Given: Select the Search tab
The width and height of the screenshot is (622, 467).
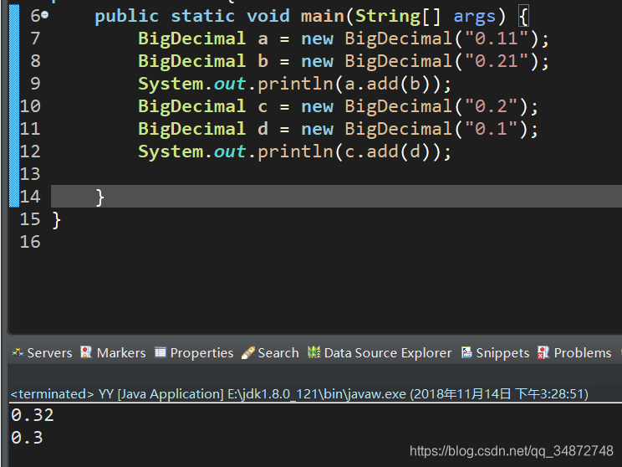Looking at the screenshot, I should click(270, 352).
